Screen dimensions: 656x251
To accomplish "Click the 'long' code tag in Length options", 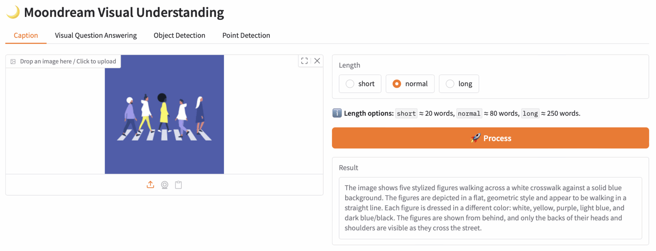I will [530, 113].
